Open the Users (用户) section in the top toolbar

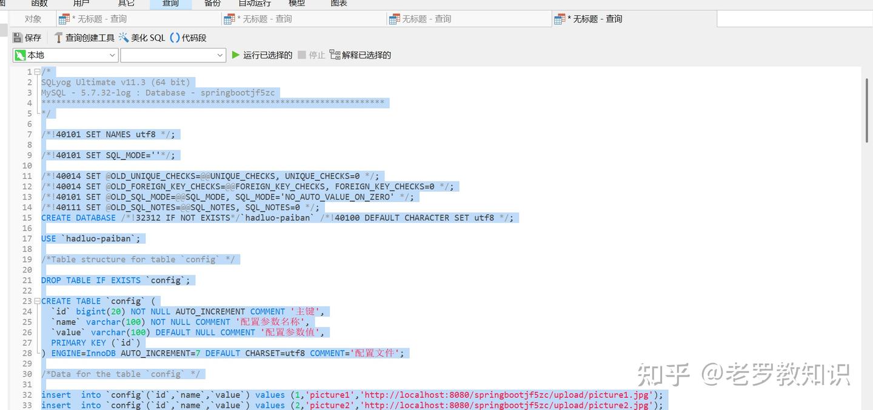[x=81, y=4]
